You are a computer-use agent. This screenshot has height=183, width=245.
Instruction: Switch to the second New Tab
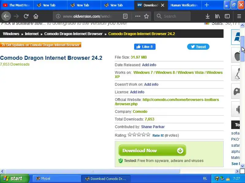[x=84, y=5]
